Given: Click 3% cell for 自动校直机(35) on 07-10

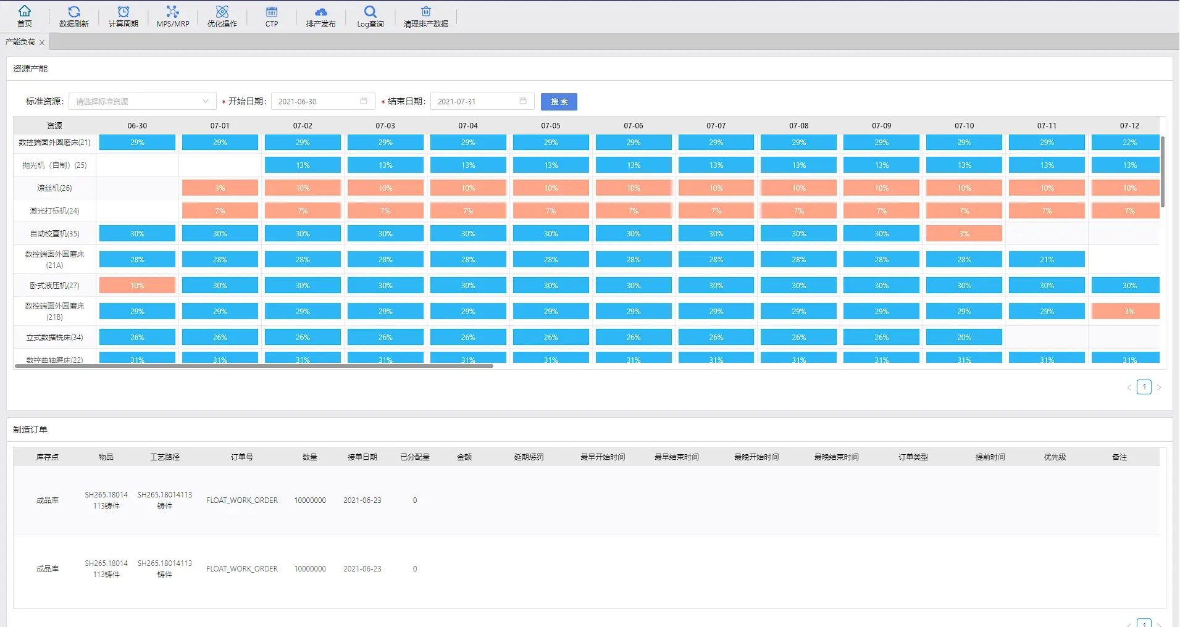Looking at the screenshot, I should (x=964, y=234).
